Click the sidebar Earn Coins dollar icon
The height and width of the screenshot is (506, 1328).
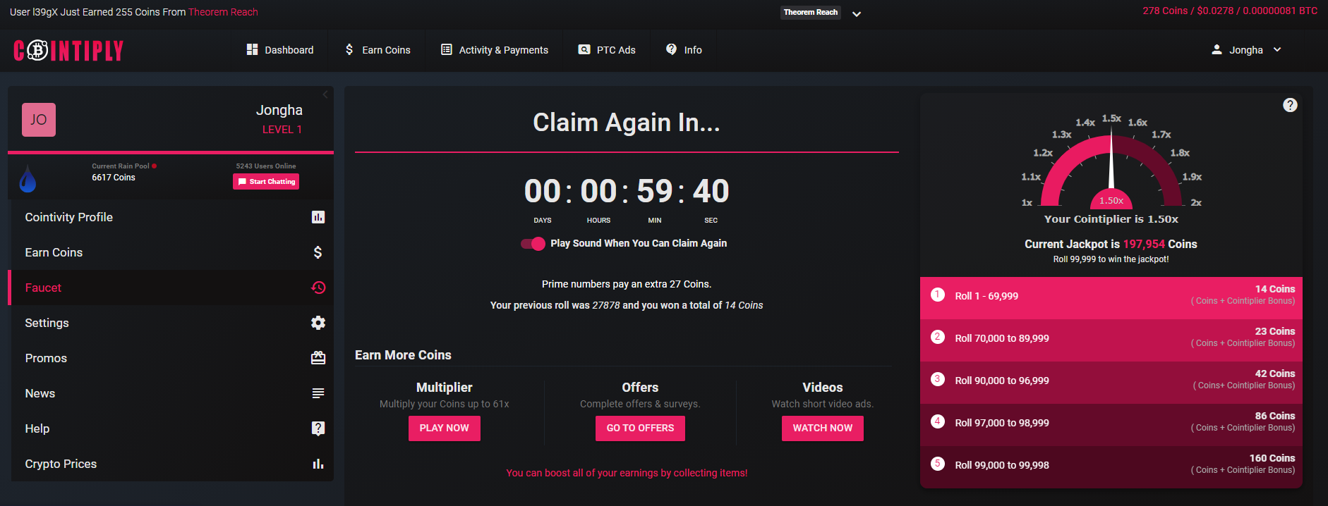pos(318,252)
